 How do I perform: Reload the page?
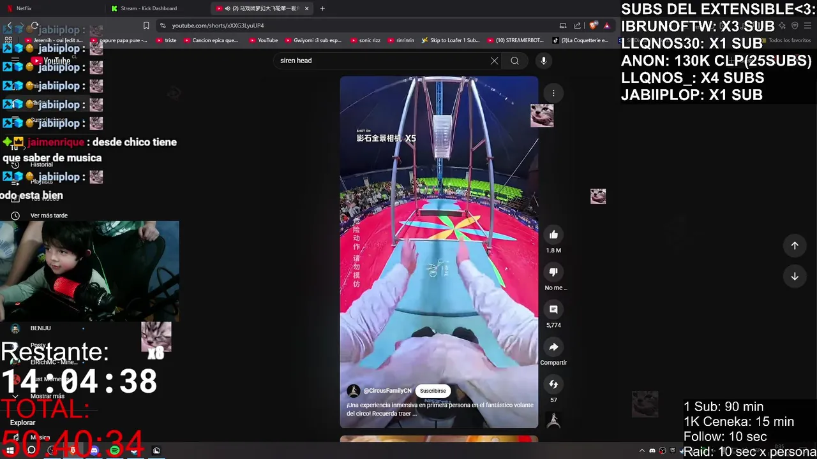(x=34, y=25)
